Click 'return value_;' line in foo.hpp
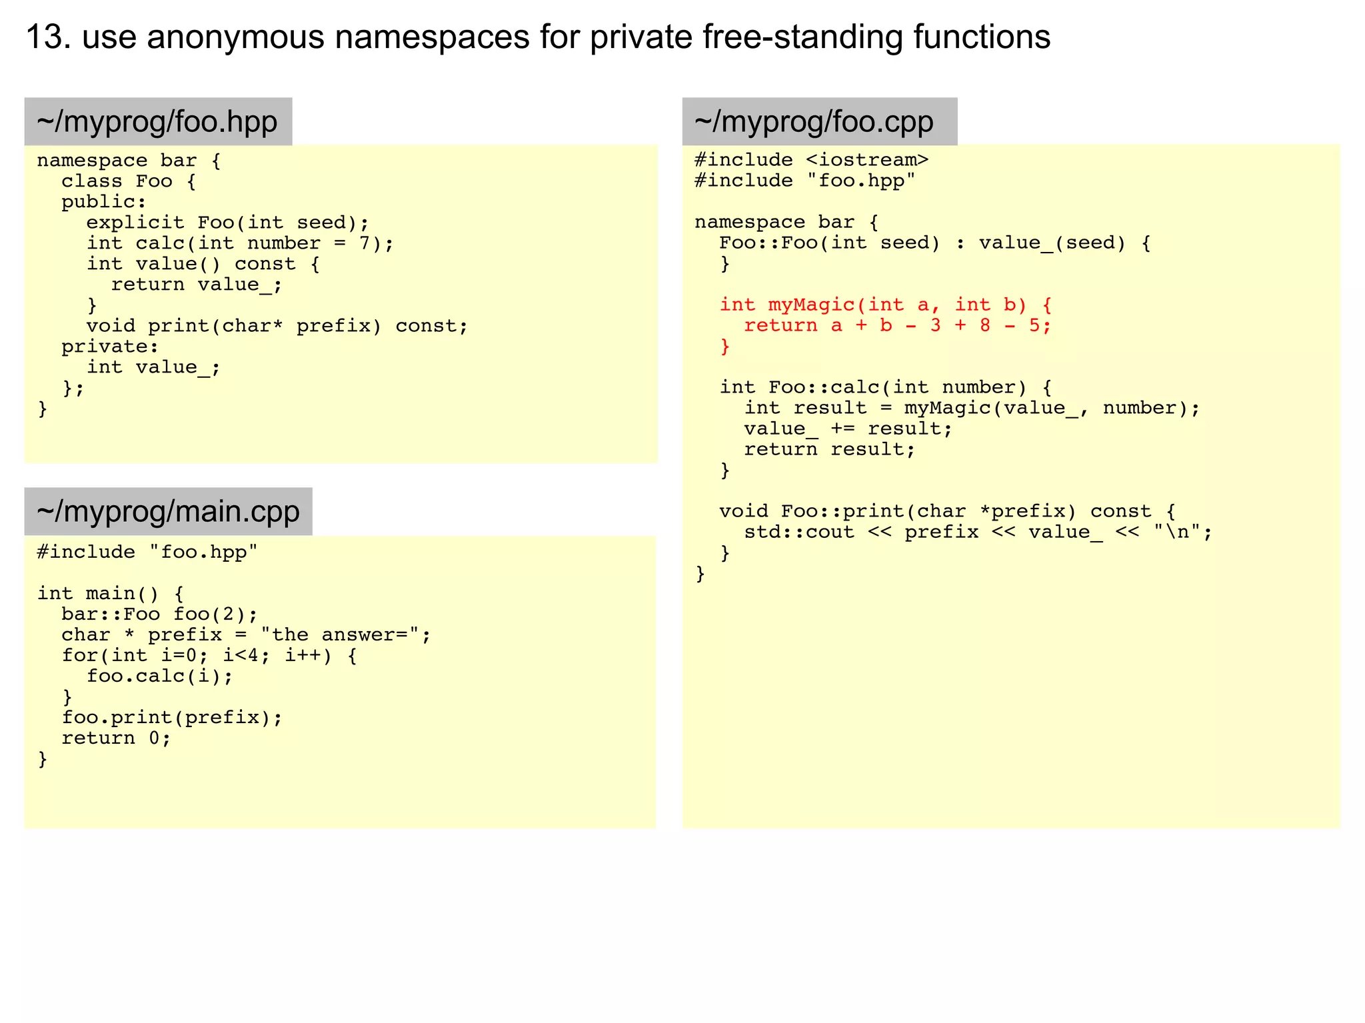Viewport: 1365px width, 1023px height. [x=197, y=285]
